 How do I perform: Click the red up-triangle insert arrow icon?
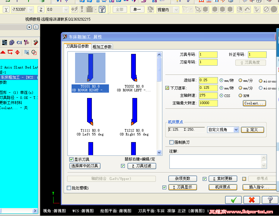click(3, 52)
